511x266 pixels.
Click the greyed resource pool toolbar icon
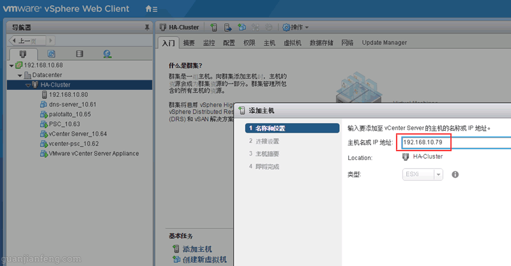click(268, 27)
